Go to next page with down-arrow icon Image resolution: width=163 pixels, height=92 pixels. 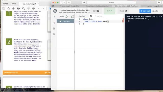33,8
